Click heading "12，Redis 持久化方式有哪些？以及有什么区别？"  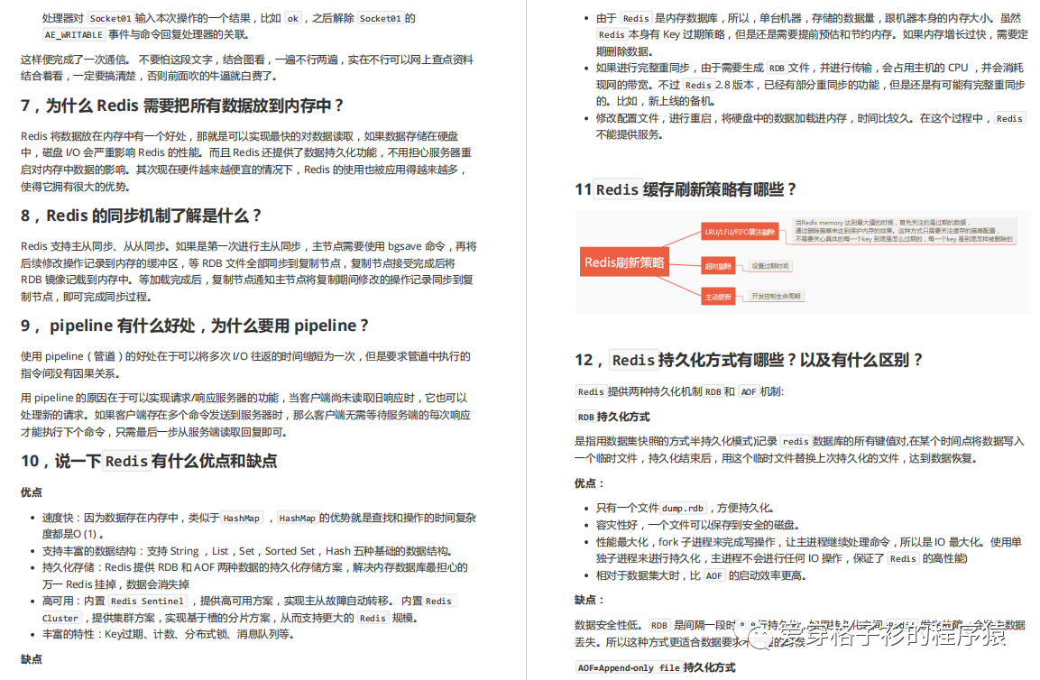pos(749,360)
